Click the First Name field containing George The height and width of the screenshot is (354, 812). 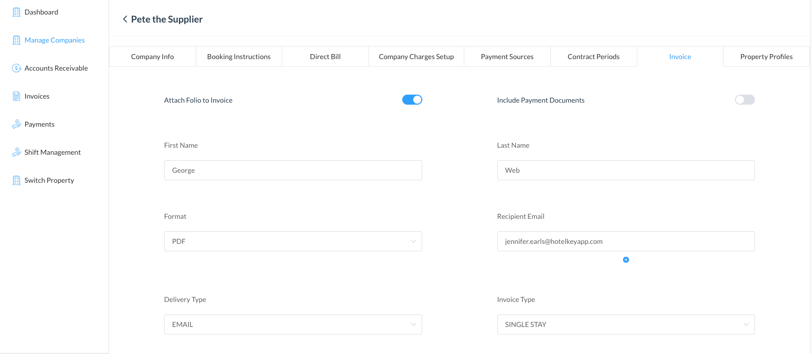pyautogui.click(x=293, y=170)
